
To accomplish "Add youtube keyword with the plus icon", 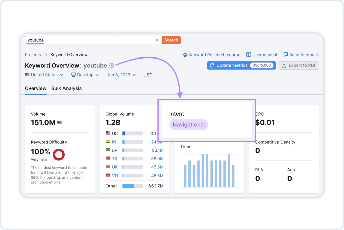I will 112,66.
